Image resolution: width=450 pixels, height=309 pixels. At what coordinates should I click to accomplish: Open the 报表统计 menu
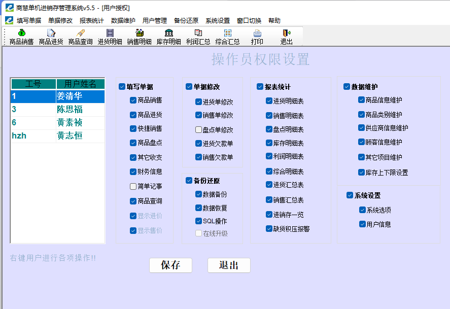pos(92,21)
